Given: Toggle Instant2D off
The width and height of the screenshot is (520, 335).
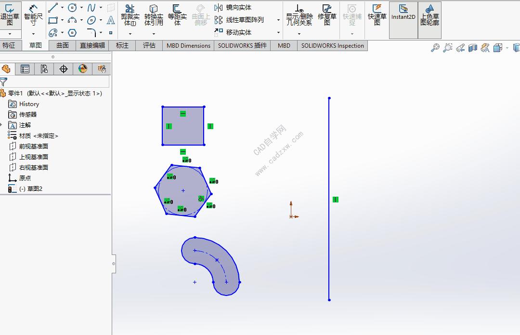Looking at the screenshot, I should [x=403, y=16].
